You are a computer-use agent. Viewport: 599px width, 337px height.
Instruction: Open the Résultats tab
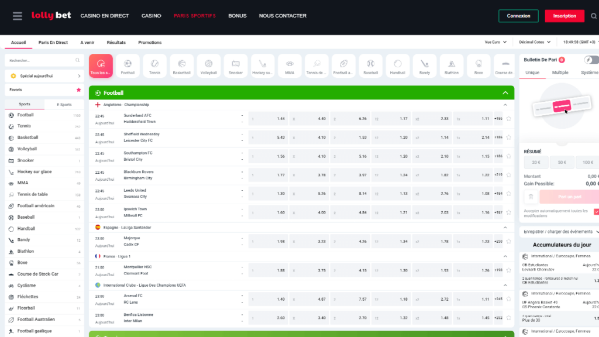pos(116,42)
